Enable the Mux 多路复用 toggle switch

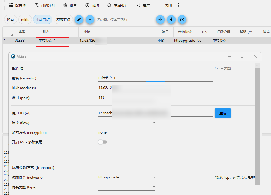tap(102, 142)
